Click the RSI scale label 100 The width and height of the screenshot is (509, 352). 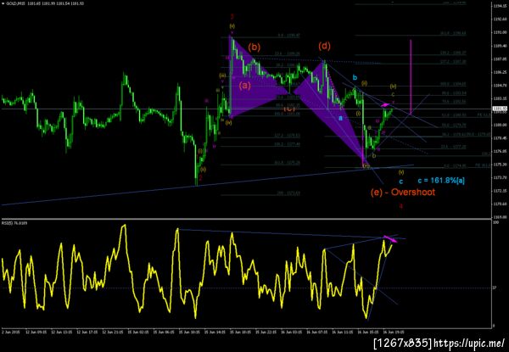(x=495, y=223)
